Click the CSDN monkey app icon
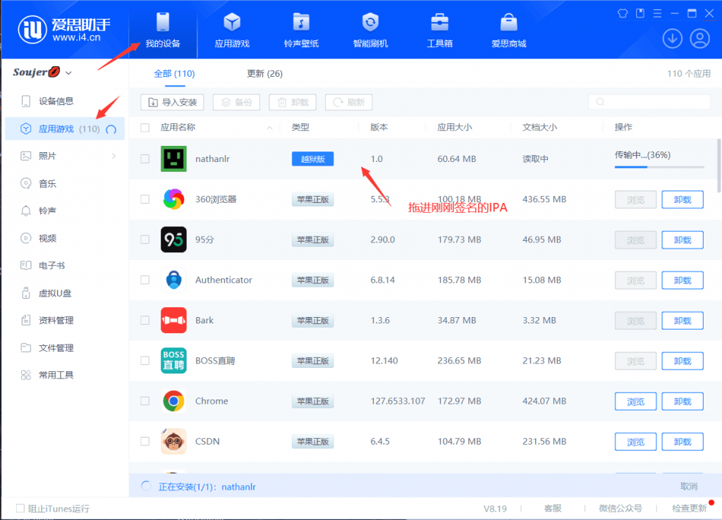Screen dimensions: 722x520 tap(173, 441)
